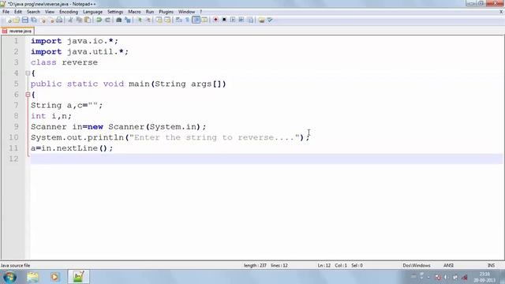Click line number 10 in the margin
Viewport: 505px width, 284px height.
coord(13,137)
